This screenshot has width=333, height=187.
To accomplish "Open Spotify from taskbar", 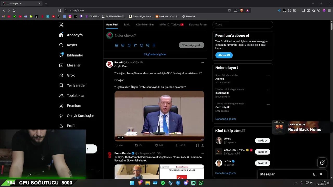I will tap(163, 183).
